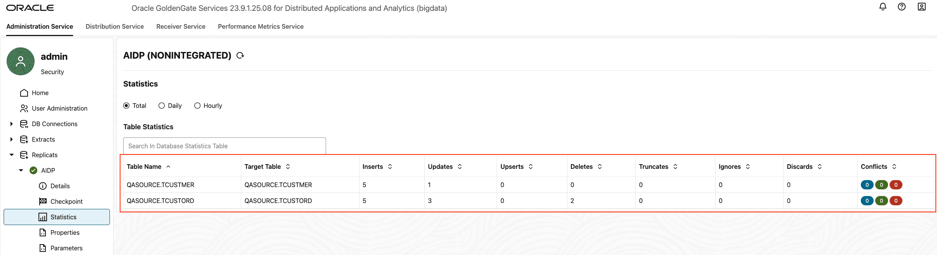Open the Checkpoint page
937x255 pixels.
tap(66, 201)
